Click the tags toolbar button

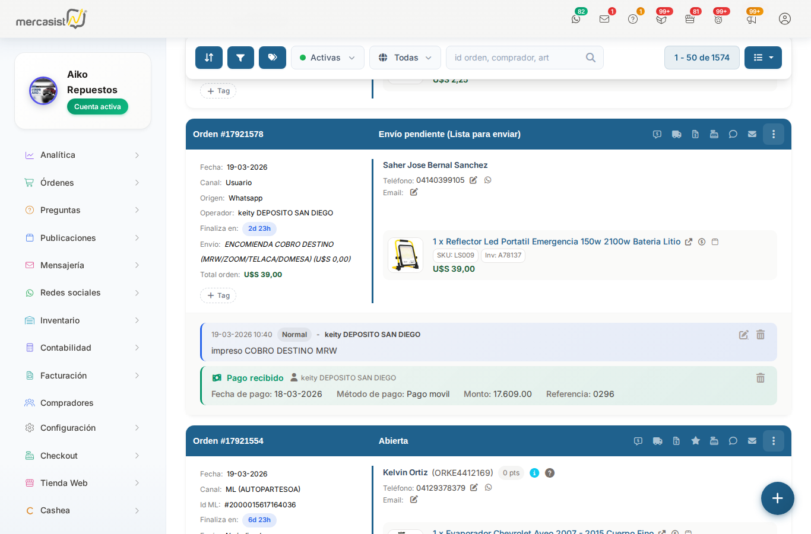(x=273, y=58)
